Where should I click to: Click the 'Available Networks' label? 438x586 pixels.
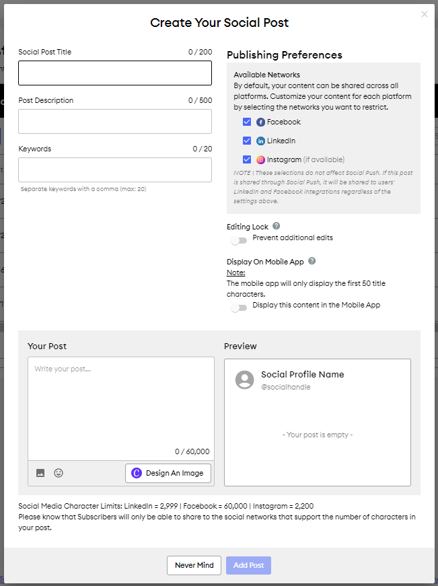pos(267,75)
